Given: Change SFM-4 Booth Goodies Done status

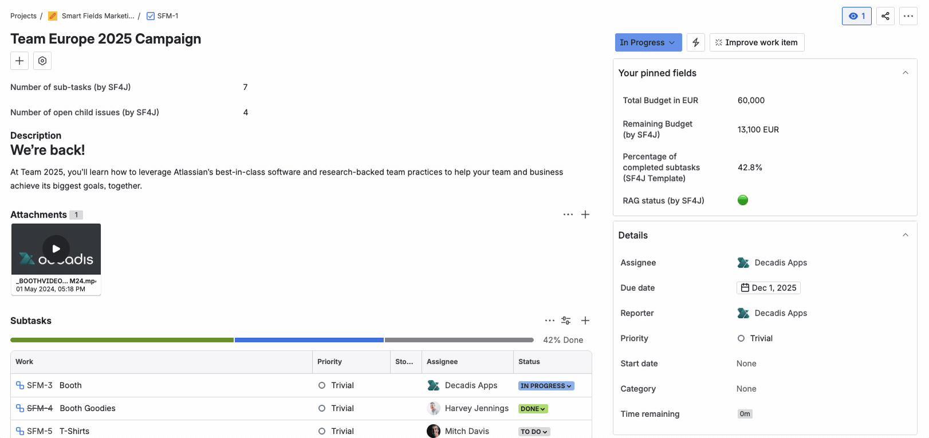Looking at the screenshot, I should tap(533, 409).
